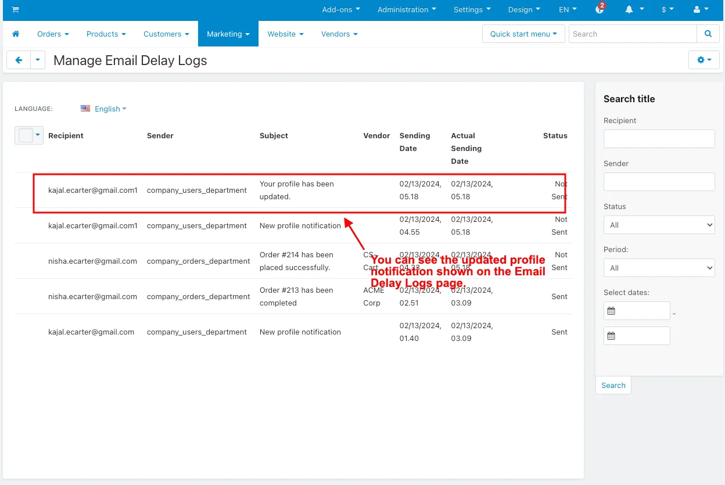
Task: Click subject 'Order #213 has been completed'
Action: pos(296,296)
